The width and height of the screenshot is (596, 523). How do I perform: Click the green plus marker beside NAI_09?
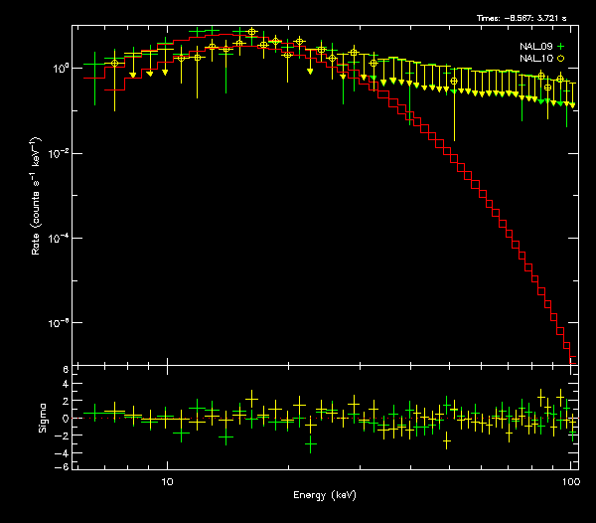tap(559, 47)
